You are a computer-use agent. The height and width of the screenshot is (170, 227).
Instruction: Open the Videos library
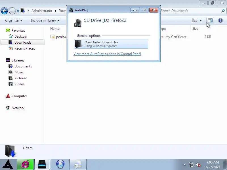click(x=19, y=84)
